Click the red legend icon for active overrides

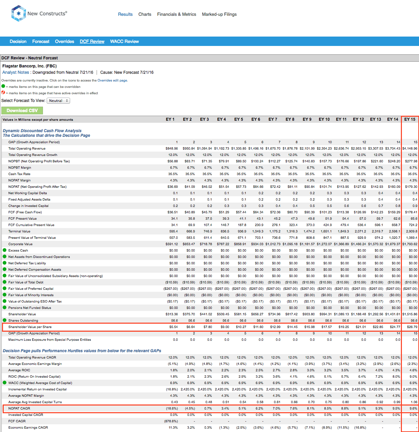coord(3,93)
